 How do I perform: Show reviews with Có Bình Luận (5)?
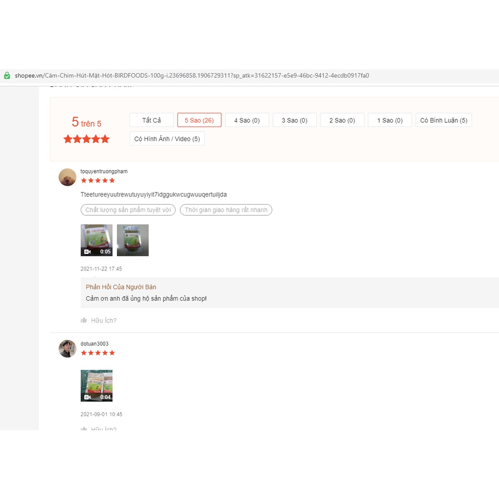tap(443, 120)
